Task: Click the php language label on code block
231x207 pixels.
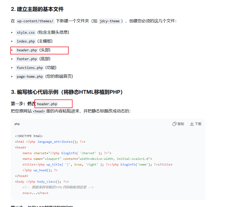Action: click(17, 124)
